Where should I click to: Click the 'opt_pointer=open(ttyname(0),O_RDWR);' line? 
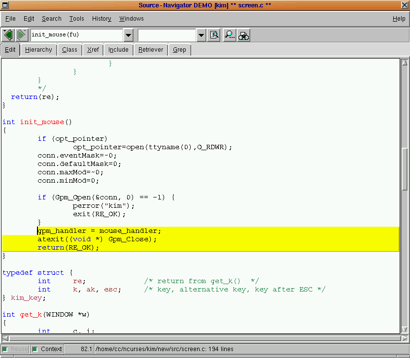click(152, 147)
